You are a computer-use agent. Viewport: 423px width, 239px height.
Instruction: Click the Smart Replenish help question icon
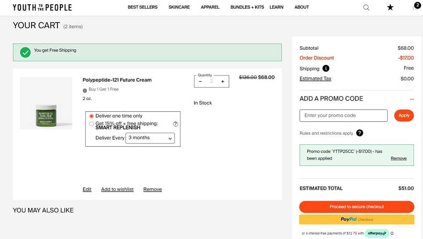click(176, 124)
